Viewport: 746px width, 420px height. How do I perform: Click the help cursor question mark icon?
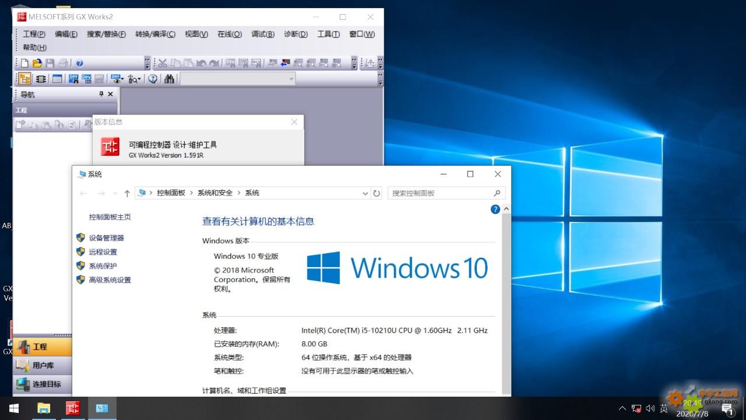pyautogui.click(x=153, y=79)
